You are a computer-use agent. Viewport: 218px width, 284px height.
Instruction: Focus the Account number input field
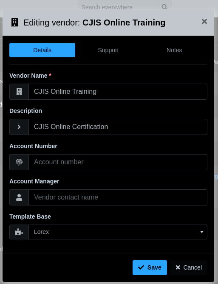(x=118, y=162)
